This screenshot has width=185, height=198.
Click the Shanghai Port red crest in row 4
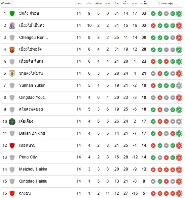click(x=12, y=50)
